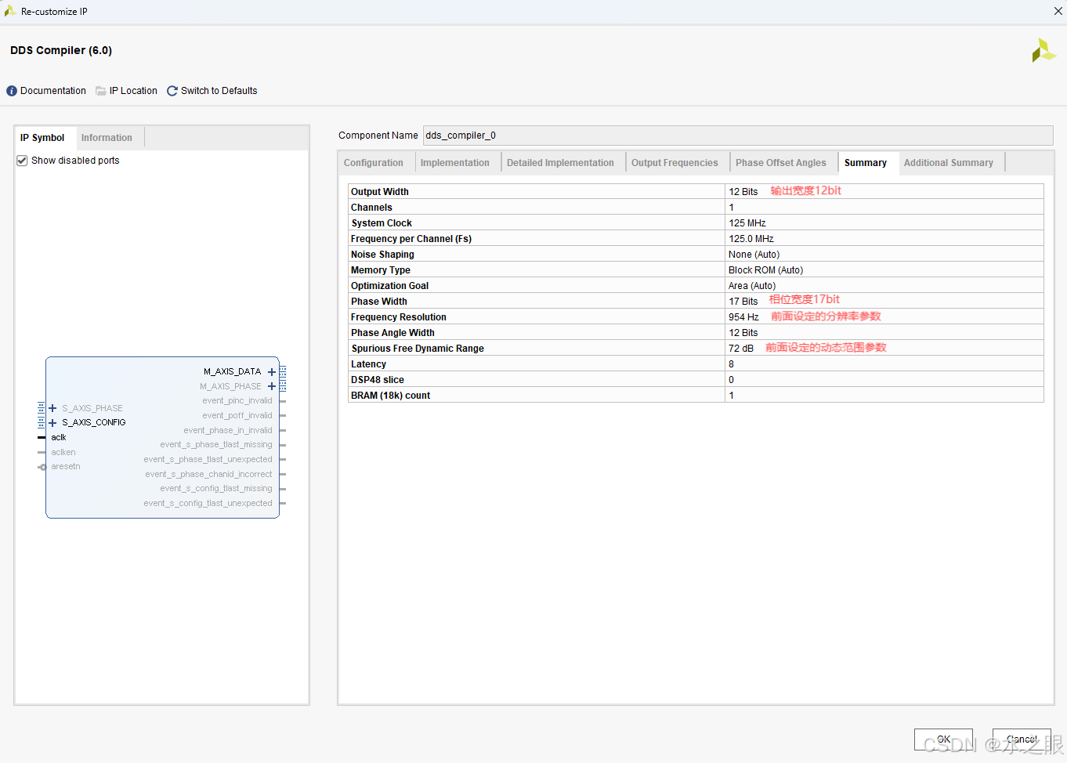Click the Cancel button

point(1022,739)
